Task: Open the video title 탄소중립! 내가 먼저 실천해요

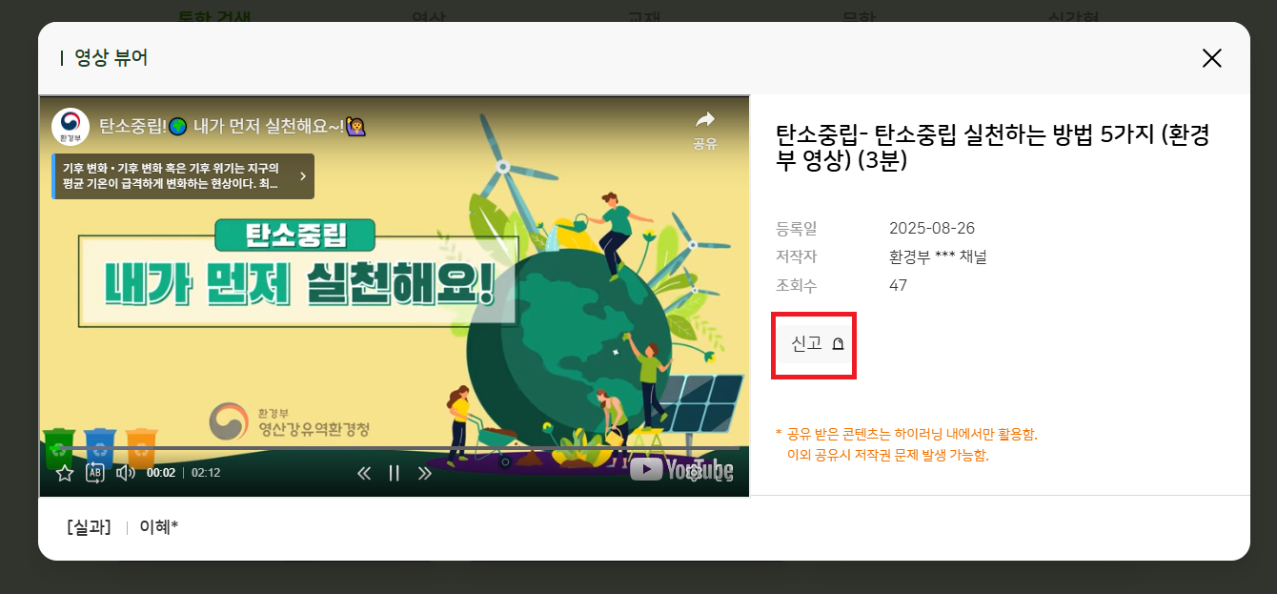Action: 233,127
